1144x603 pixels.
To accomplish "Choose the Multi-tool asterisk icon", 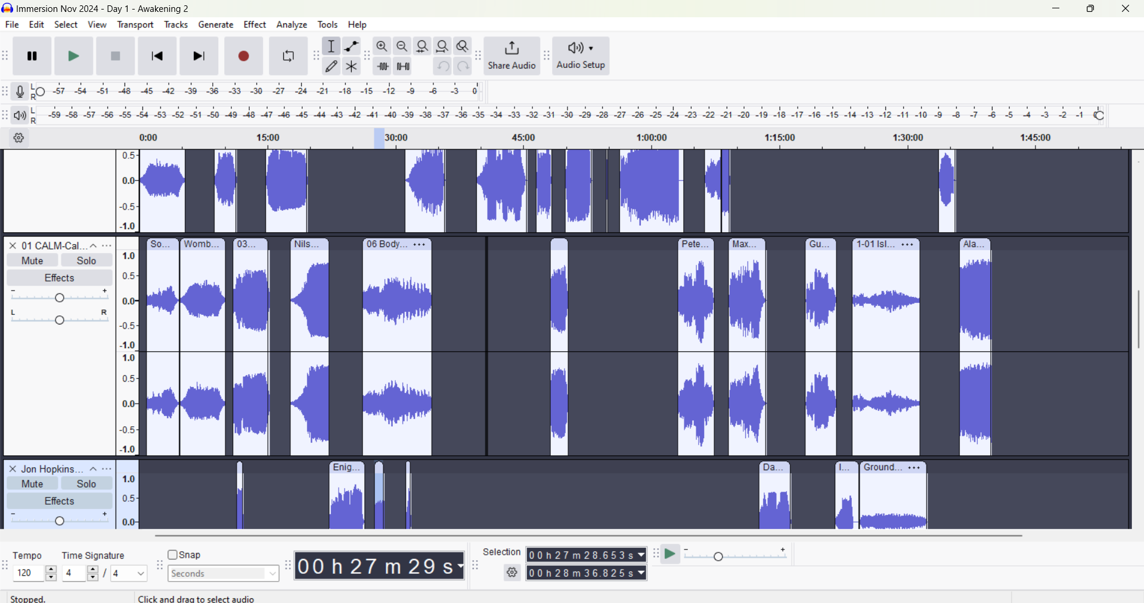I will [x=352, y=67].
